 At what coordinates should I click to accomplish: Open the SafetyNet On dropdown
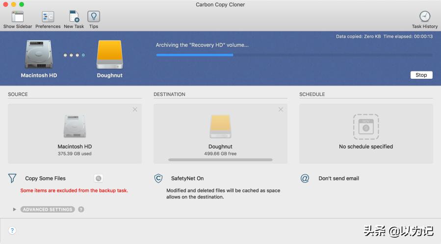(x=187, y=178)
